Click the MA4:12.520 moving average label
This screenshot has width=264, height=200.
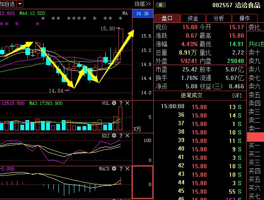[x=32, y=13]
